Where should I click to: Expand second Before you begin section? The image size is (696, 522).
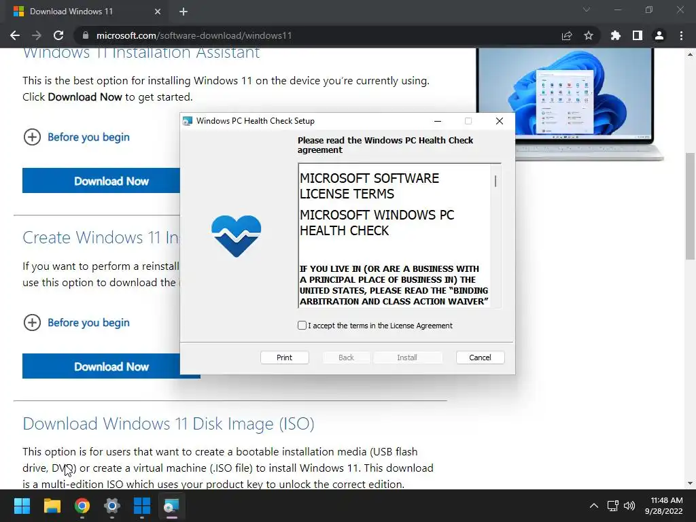pos(76,323)
